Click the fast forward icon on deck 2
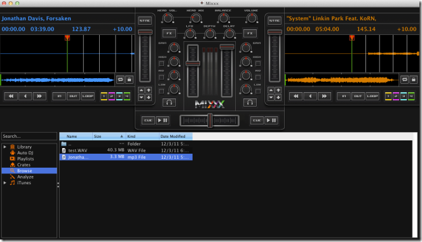This screenshot has width=422, height=242. [324, 96]
